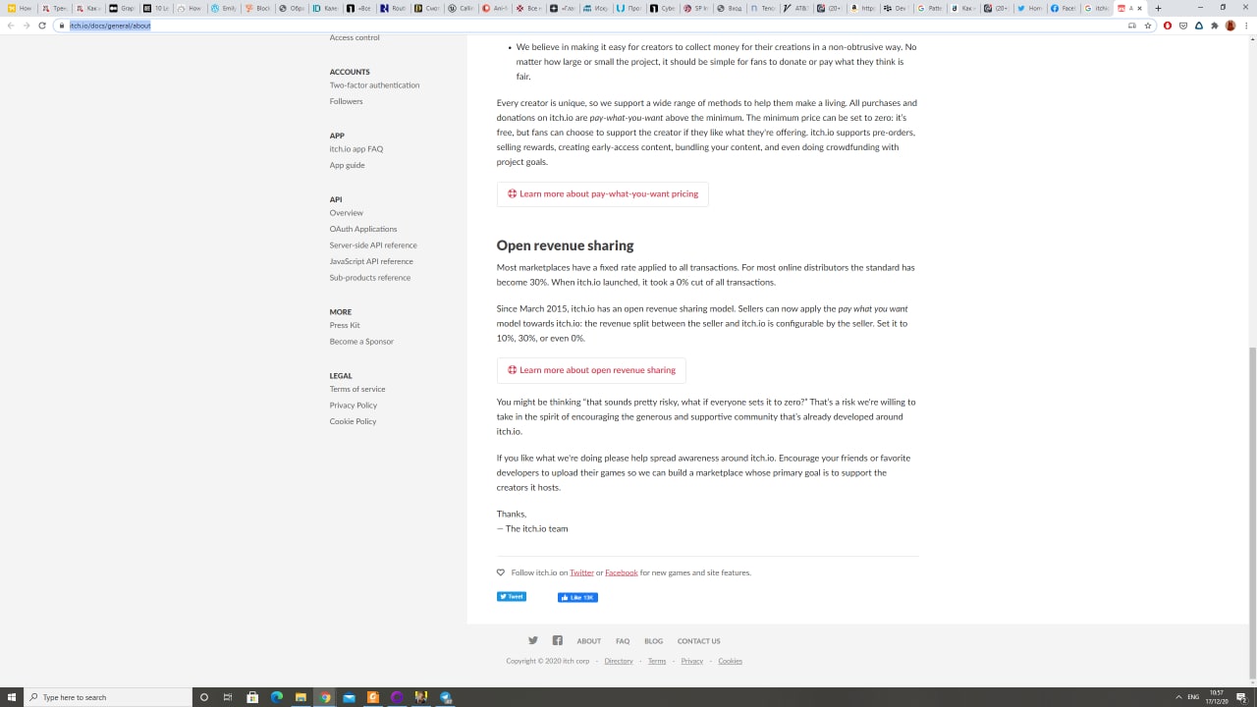Click the red Opera-style extension icon

1168,26
